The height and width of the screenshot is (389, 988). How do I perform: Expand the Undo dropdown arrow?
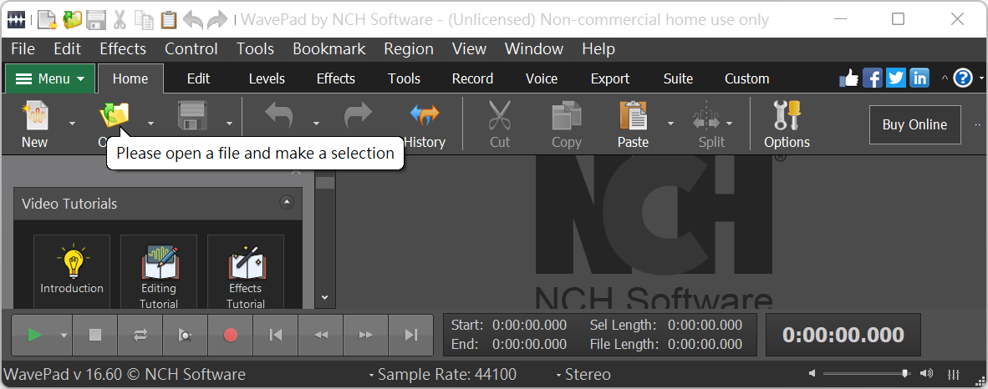coord(316,124)
